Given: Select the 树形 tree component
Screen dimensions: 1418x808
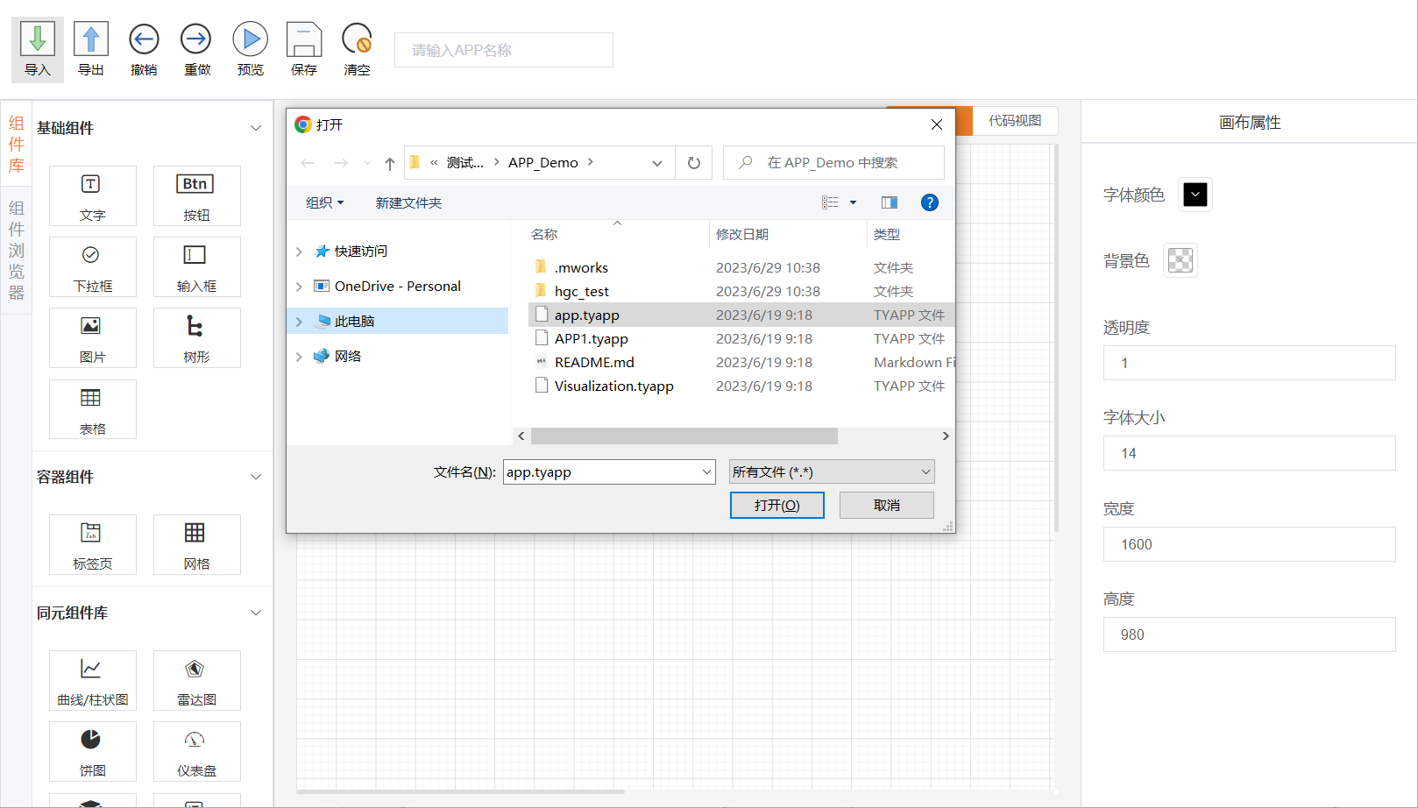Looking at the screenshot, I should coord(196,338).
